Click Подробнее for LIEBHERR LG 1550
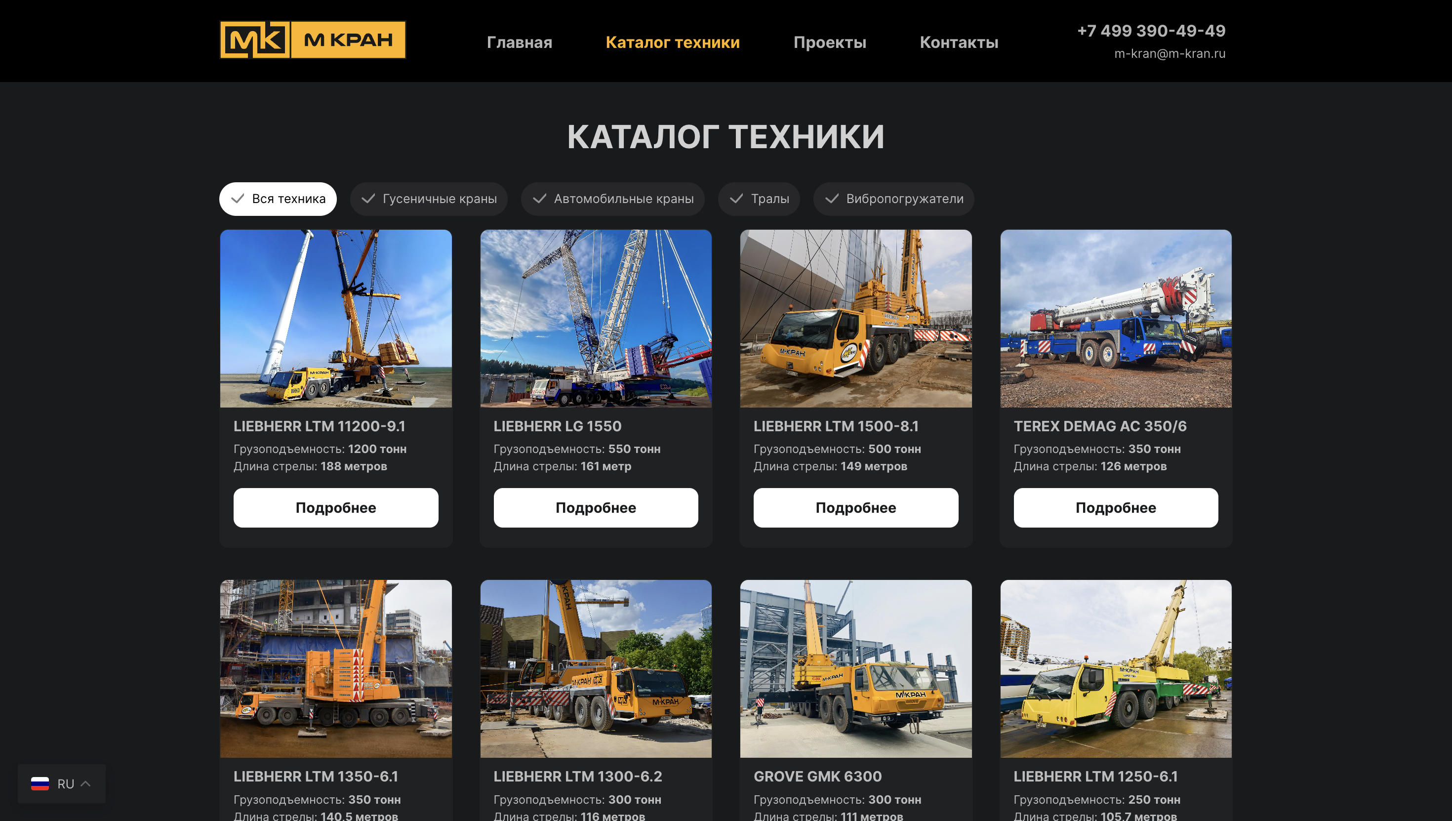The height and width of the screenshot is (821, 1452). pyautogui.click(x=596, y=507)
